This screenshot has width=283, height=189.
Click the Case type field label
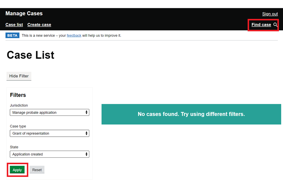click(x=18, y=126)
